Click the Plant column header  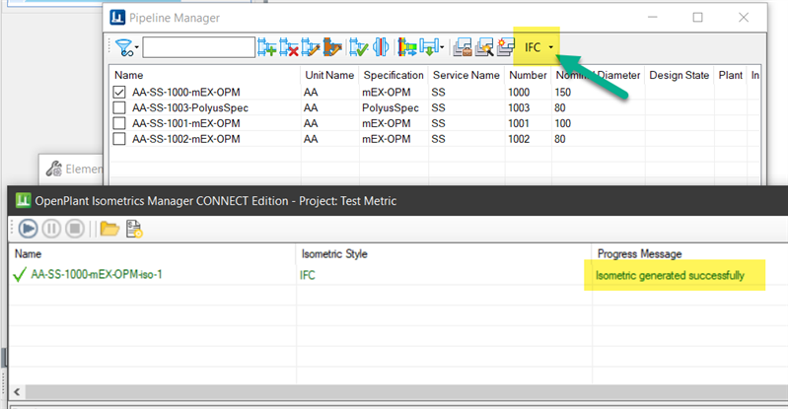pyautogui.click(x=730, y=75)
